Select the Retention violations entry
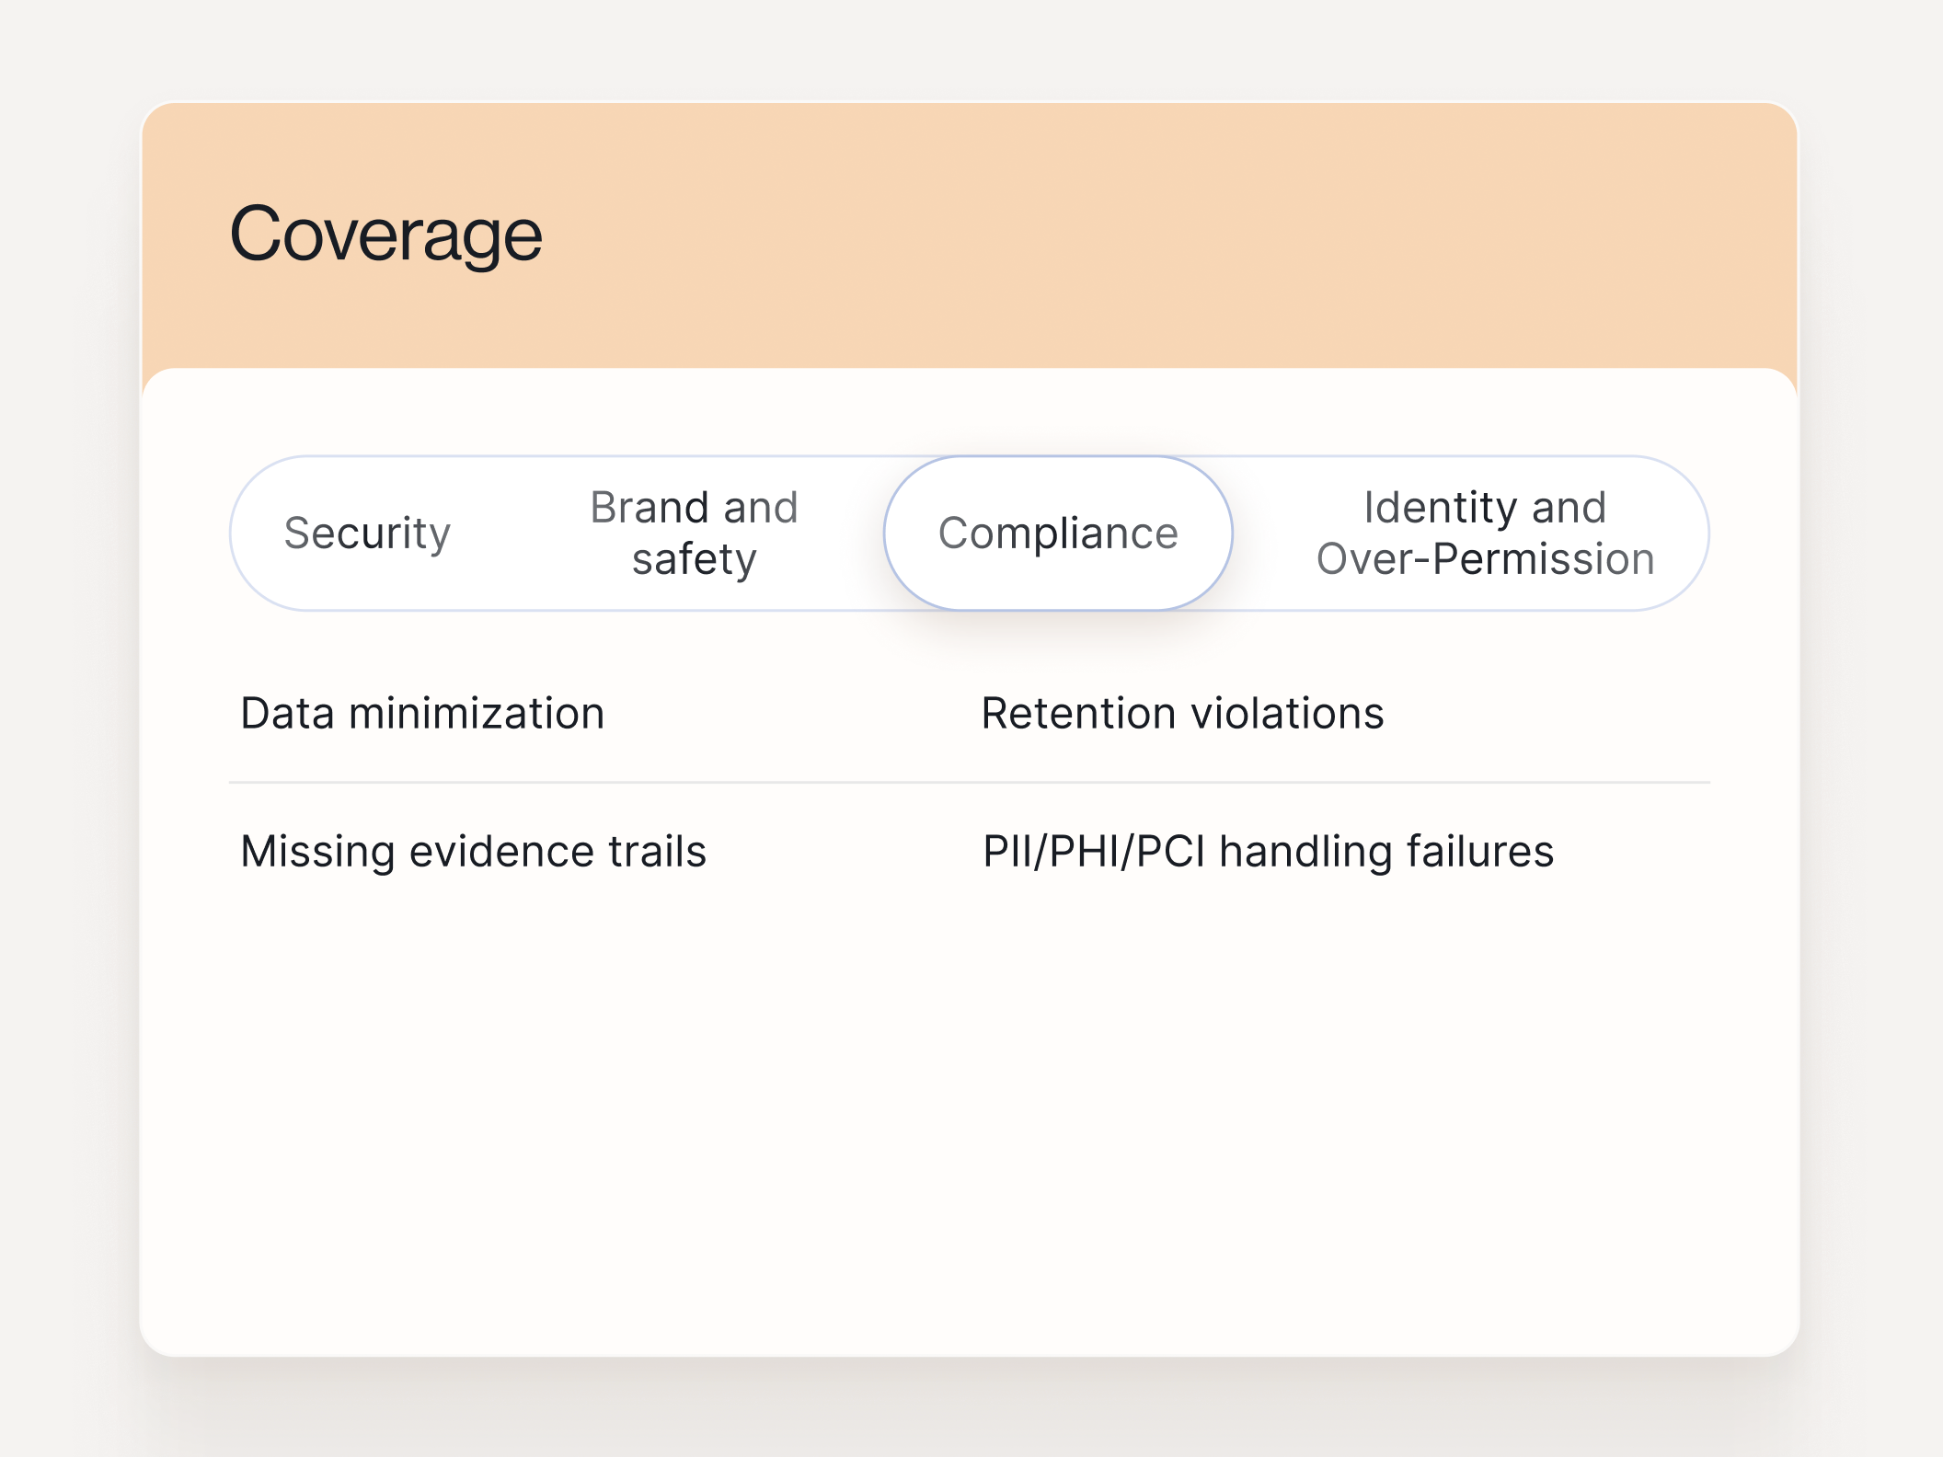The image size is (1943, 1457). tap(1182, 714)
